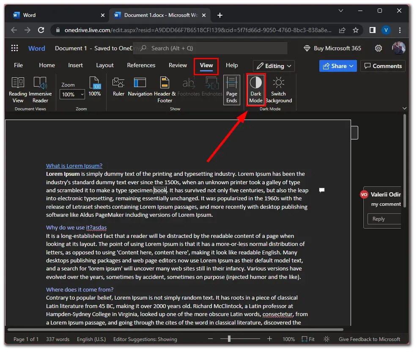The height and width of the screenshot is (352, 417).
Task: Toggle Fit view in the status bar
Action: pyautogui.click(x=307, y=339)
